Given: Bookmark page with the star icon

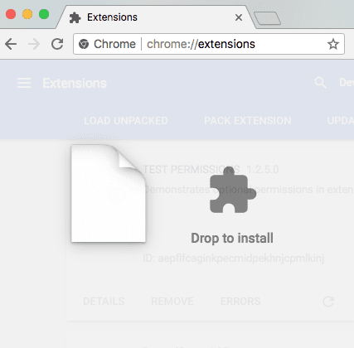Looking at the screenshot, I should click(333, 44).
